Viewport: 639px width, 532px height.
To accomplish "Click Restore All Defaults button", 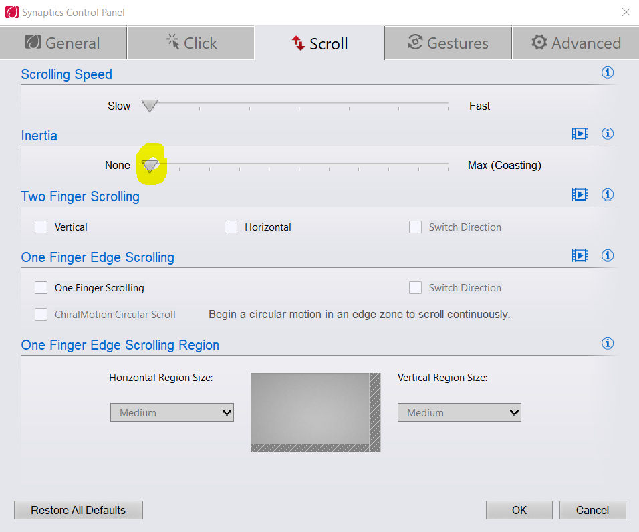I will (x=78, y=510).
